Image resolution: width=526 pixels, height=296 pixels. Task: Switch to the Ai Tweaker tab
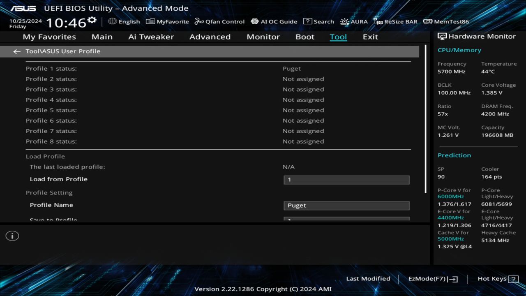(151, 37)
